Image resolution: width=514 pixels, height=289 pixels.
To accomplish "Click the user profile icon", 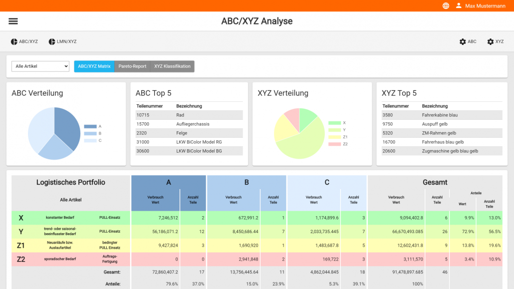I will click(x=459, y=6).
